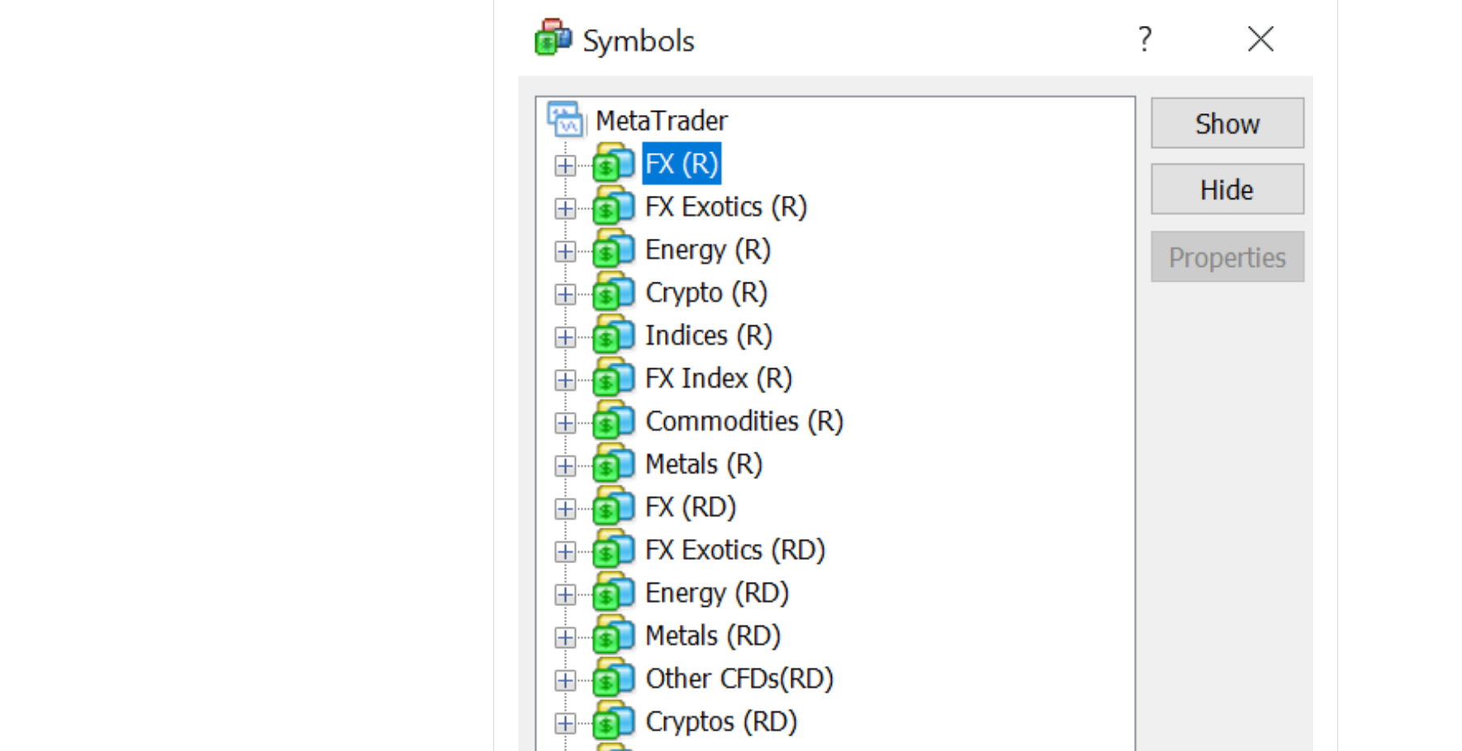Expand the Metals (RD) group
This screenshot has width=1462, height=751.
[565, 638]
